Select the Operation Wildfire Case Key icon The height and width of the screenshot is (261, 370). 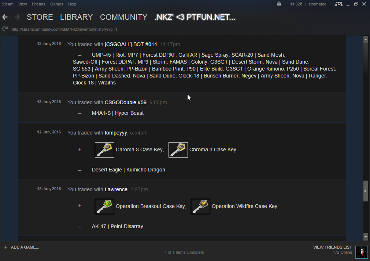(x=200, y=207)
